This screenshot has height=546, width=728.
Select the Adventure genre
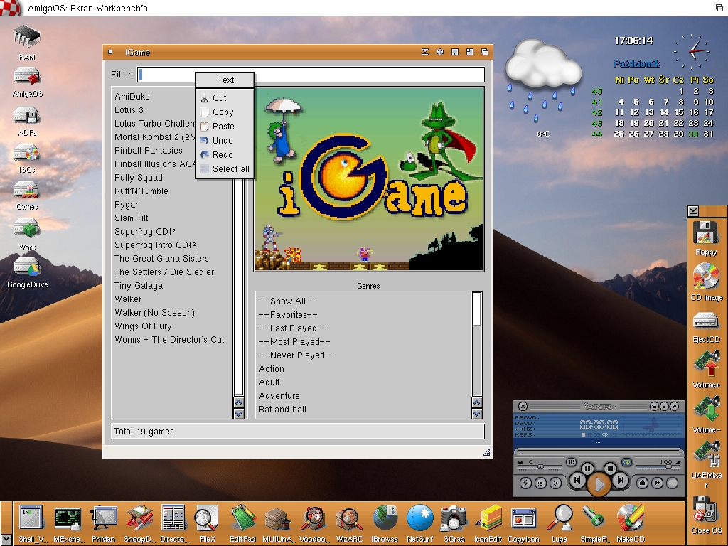pyautogui.click(x=279, y=395)
